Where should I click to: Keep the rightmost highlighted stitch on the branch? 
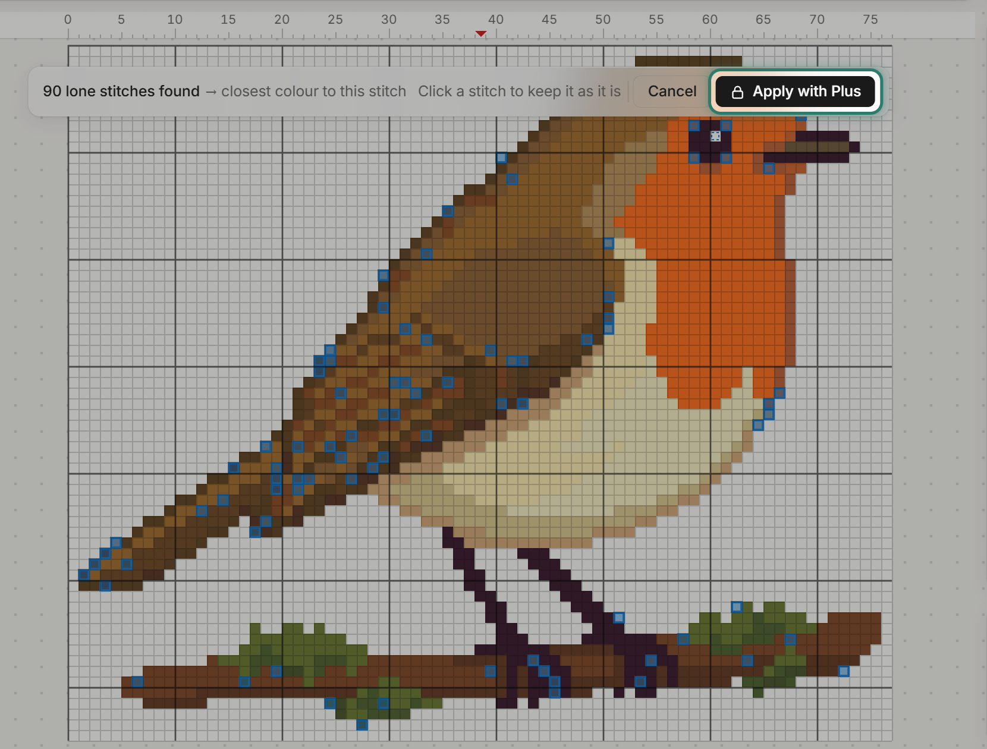pos(844,671)
